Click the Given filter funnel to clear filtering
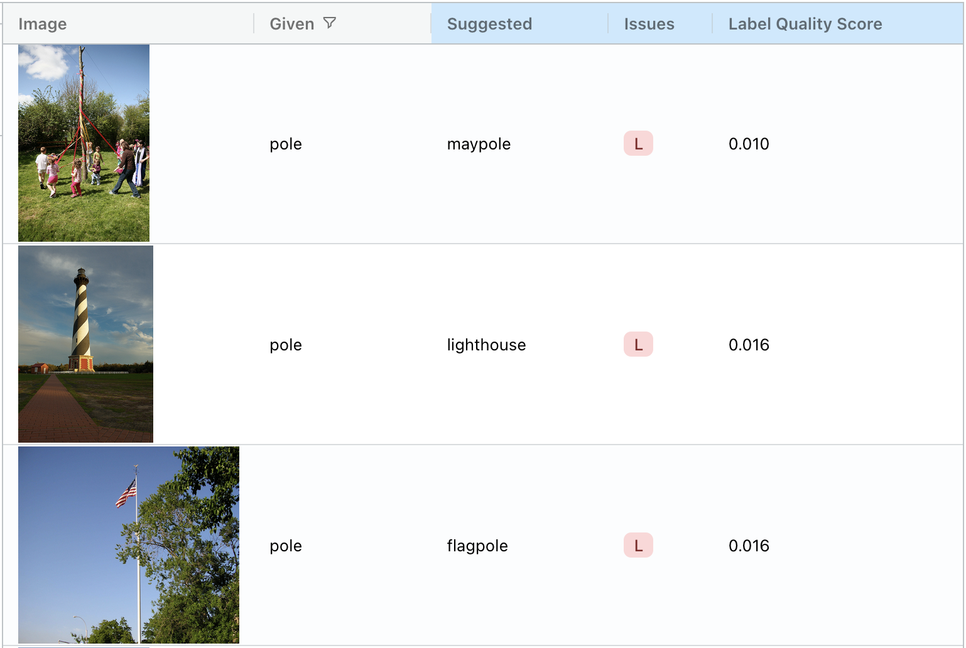 330,23
